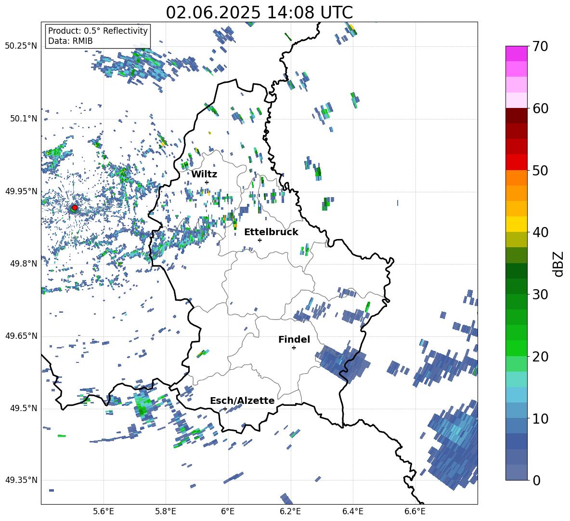
Task: Click the colorbar value 60
Action: (540, 108)
